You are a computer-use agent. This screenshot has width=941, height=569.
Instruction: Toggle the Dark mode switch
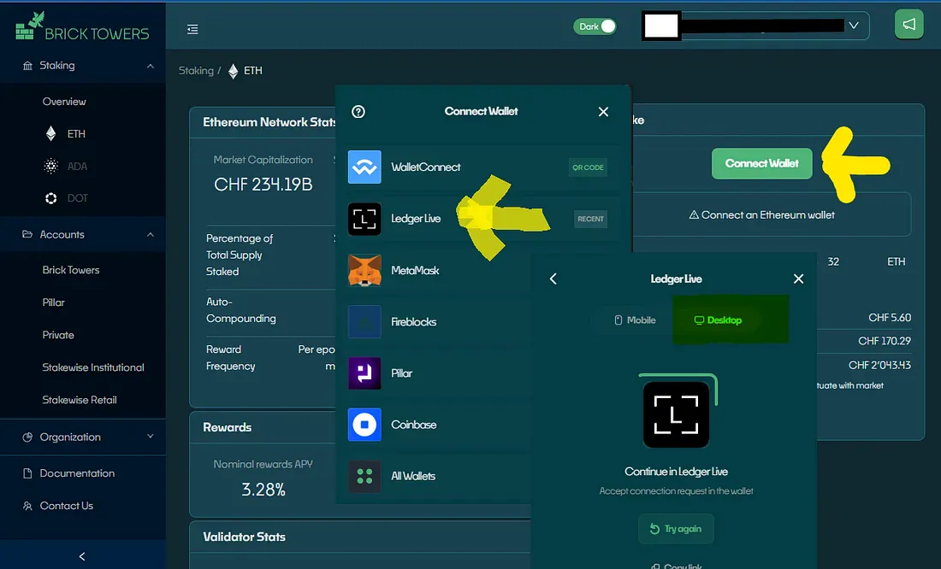click(x=595, y=26)
